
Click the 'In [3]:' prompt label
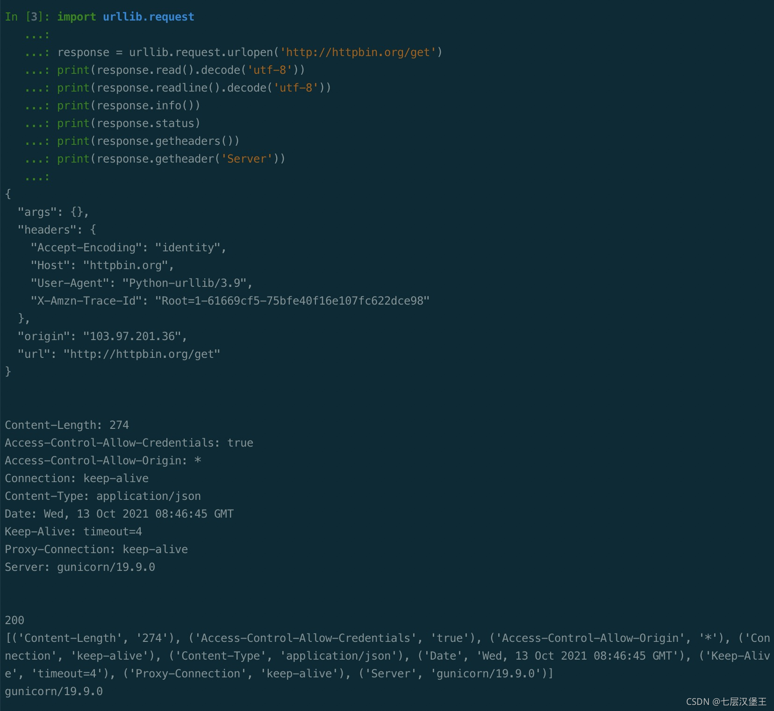coord(27,17)
